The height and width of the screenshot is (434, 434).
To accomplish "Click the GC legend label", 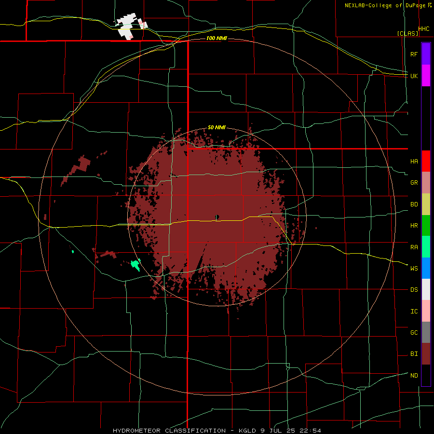I will [414, 333].
